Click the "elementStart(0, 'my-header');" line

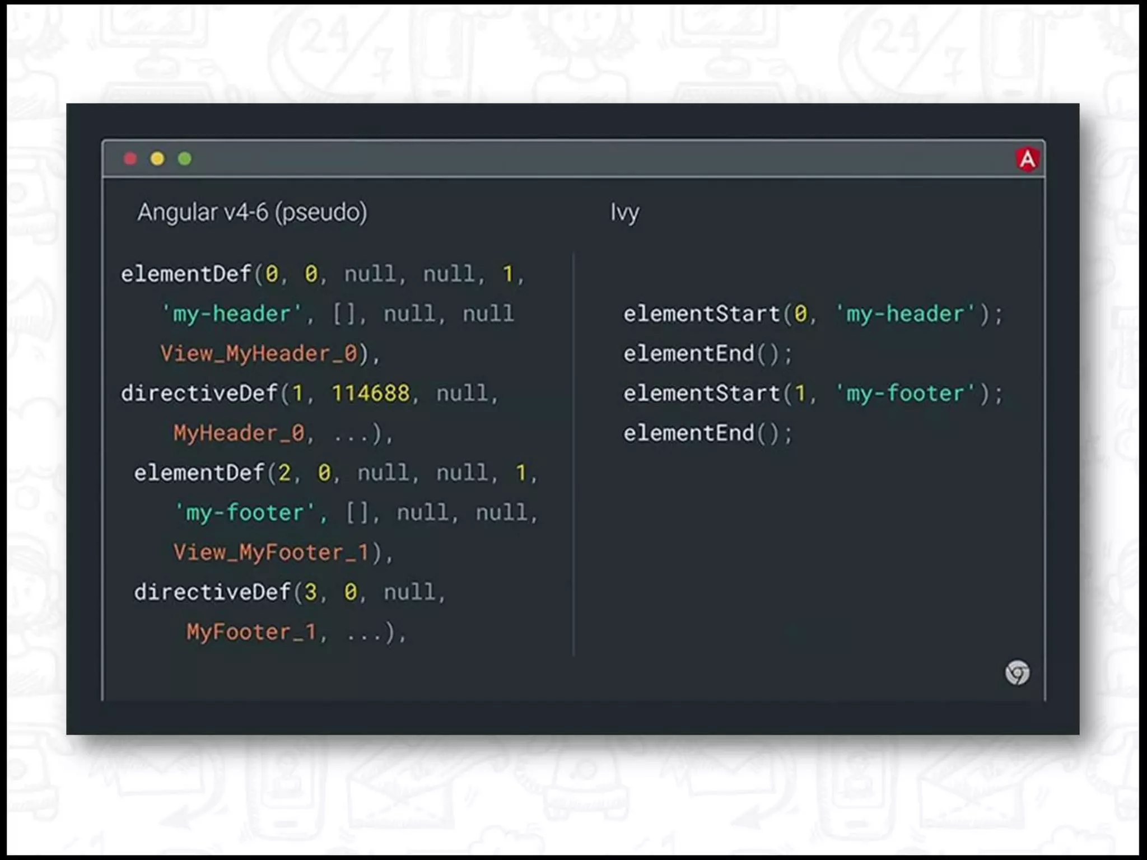point(813,314)
